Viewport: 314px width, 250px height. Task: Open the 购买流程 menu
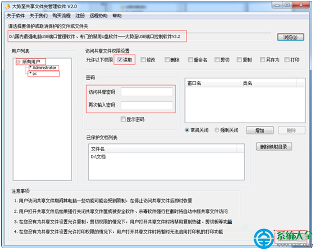61,16
